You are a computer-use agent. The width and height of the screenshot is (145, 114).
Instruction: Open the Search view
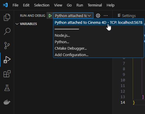(x=7, y=31)
